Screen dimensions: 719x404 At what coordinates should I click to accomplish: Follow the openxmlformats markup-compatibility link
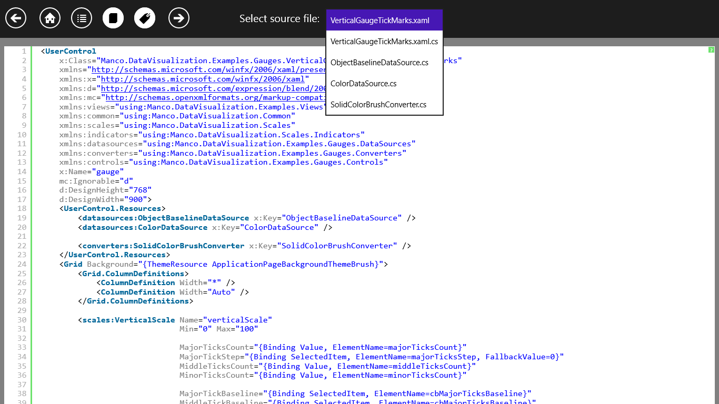coord(216,97)
